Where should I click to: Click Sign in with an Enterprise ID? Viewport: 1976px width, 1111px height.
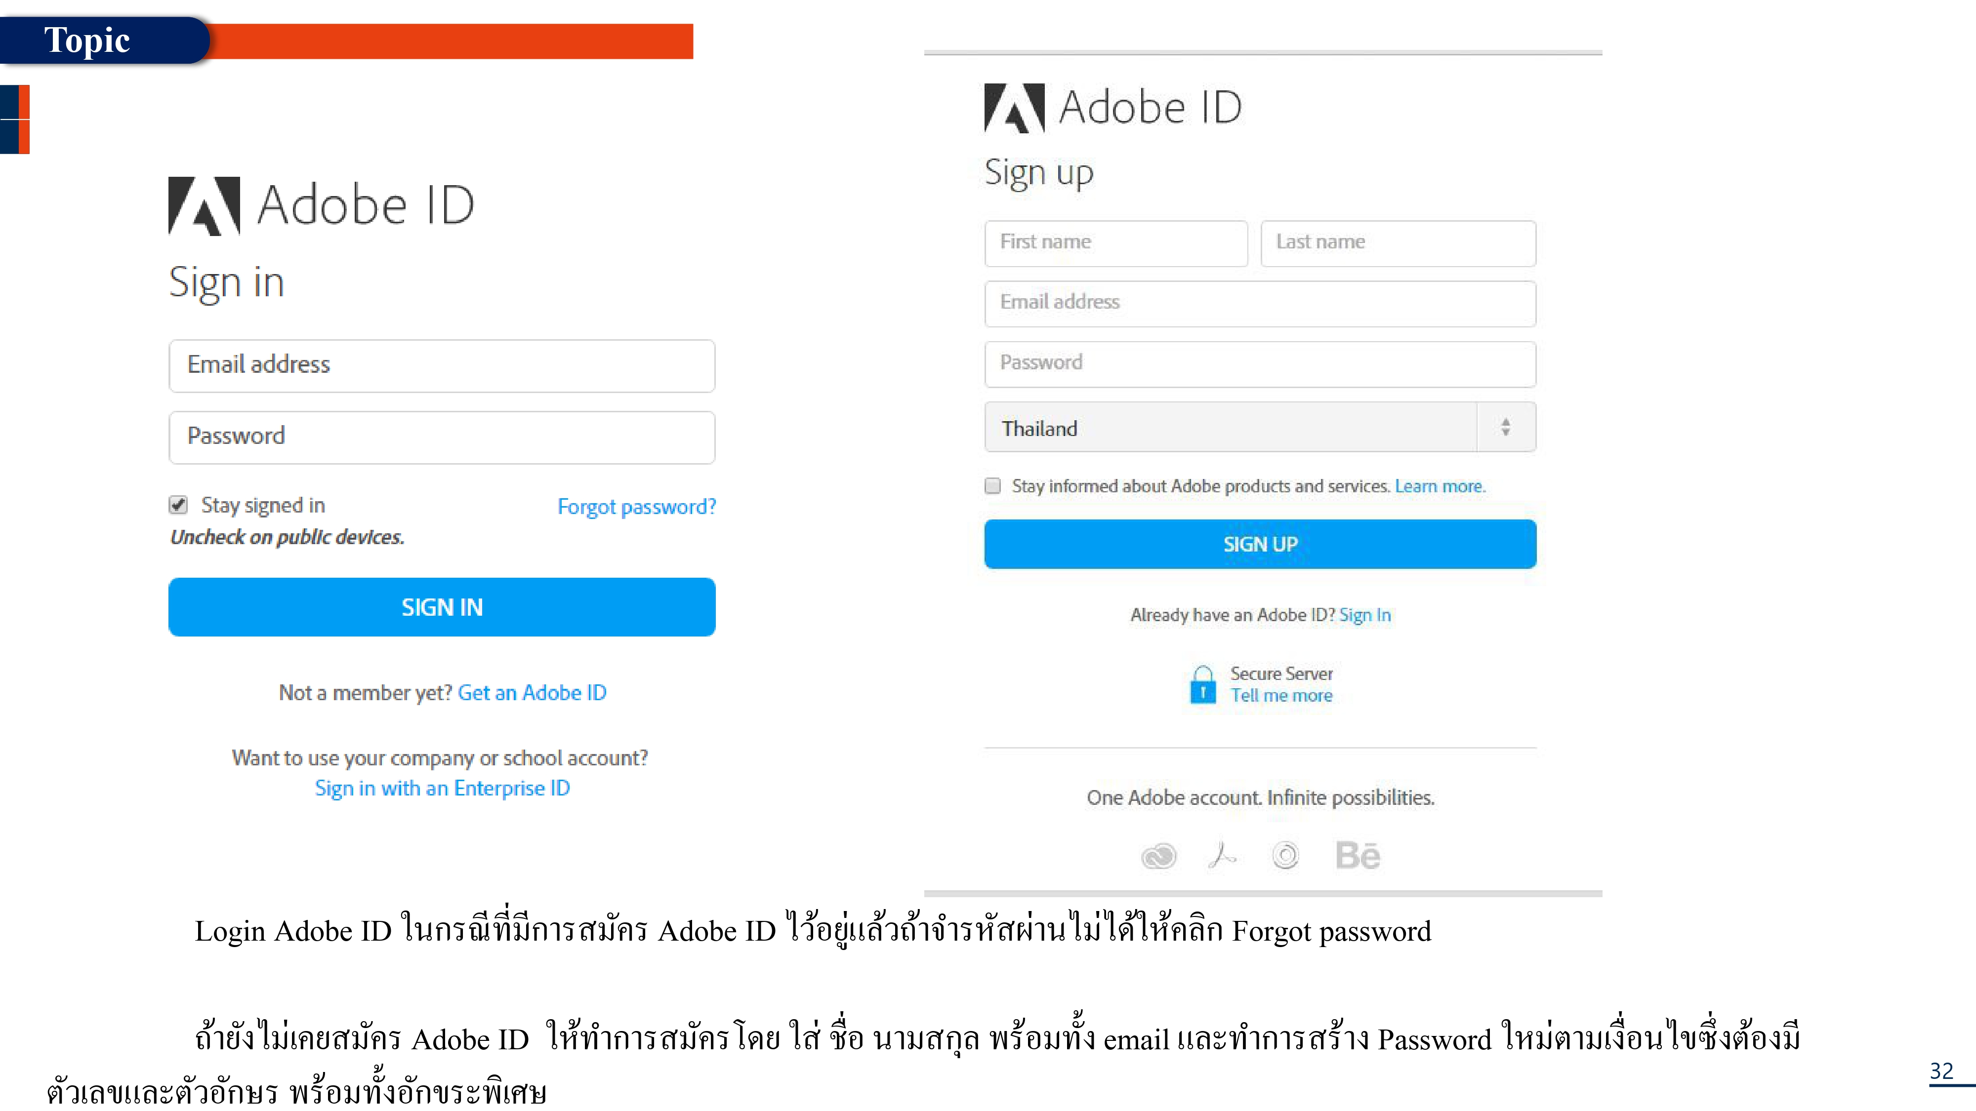443,788
